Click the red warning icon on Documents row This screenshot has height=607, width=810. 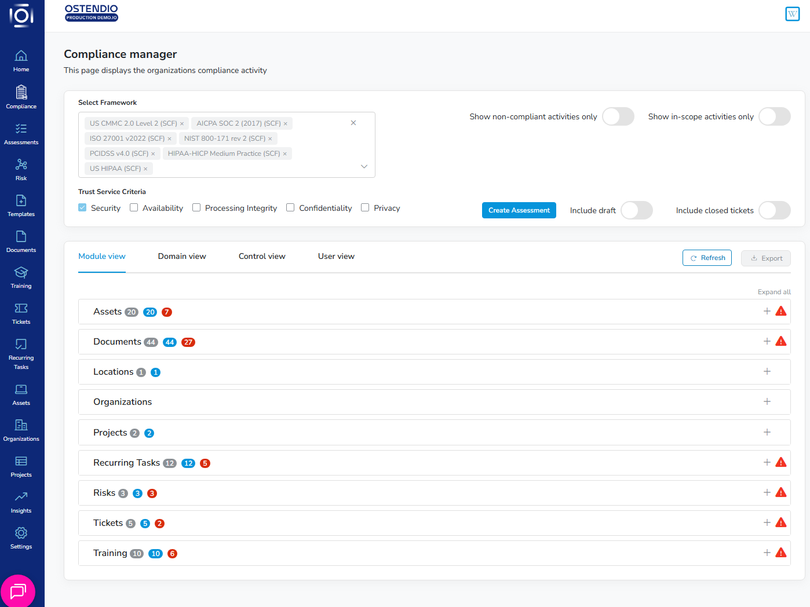tap(781, 341)
